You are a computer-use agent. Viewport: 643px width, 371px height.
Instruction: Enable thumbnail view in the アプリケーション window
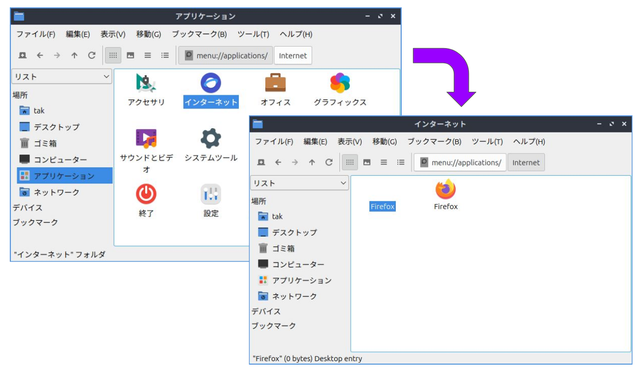(x=130, y=55)
